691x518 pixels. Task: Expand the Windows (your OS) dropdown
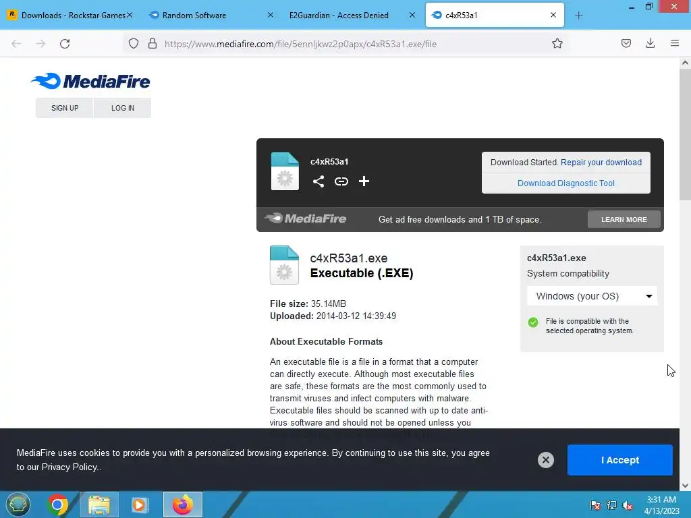592,296
